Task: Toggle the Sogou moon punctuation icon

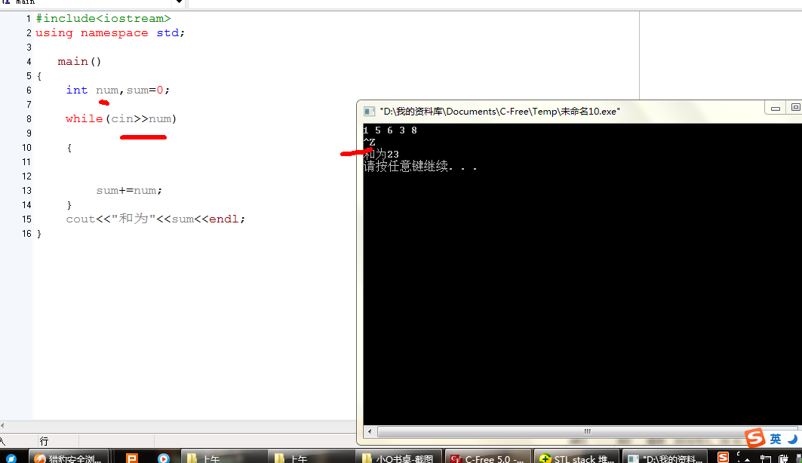Action: click(792, 439)
